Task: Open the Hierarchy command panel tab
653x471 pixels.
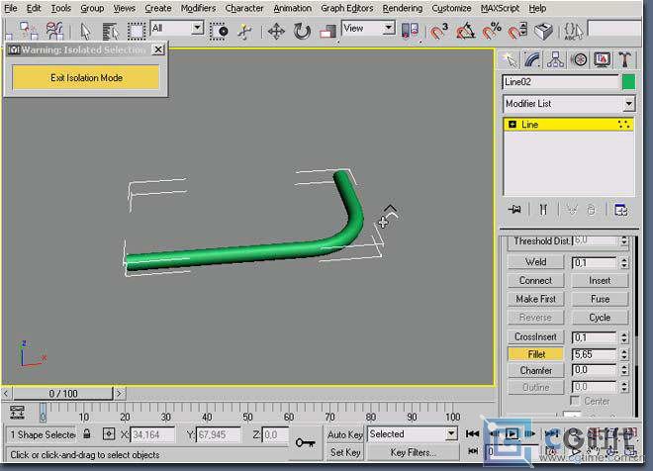Action: point(555,60)
